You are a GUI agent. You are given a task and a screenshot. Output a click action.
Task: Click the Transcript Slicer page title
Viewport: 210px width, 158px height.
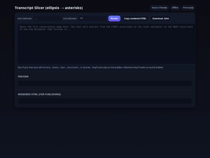pyautogui.click(x=49, y=8)
